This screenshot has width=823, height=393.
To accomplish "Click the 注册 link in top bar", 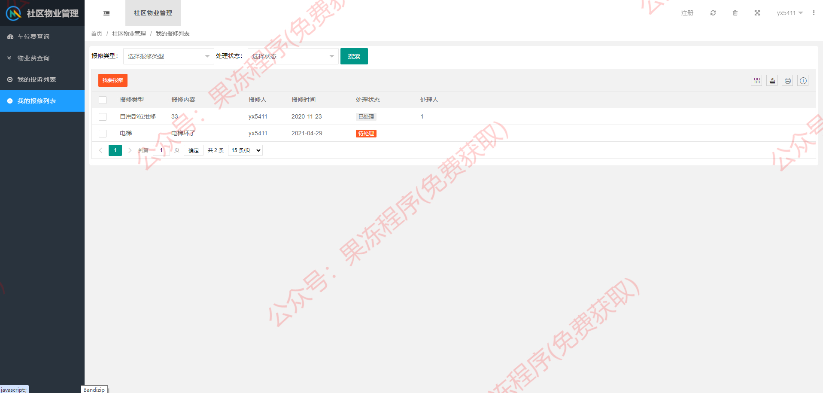I will (x=687, y=13).
